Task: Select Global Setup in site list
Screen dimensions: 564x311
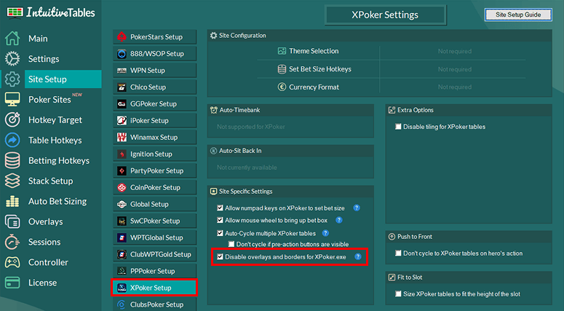Action: click(x=155, y=204)
